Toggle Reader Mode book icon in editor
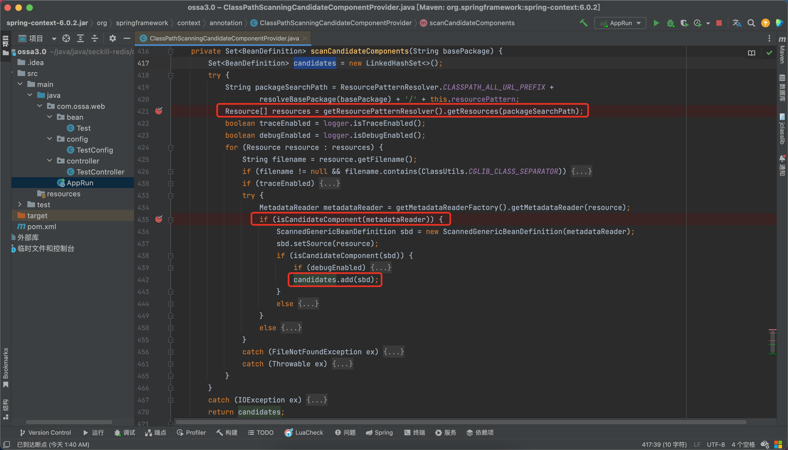 tap(752, 53)
